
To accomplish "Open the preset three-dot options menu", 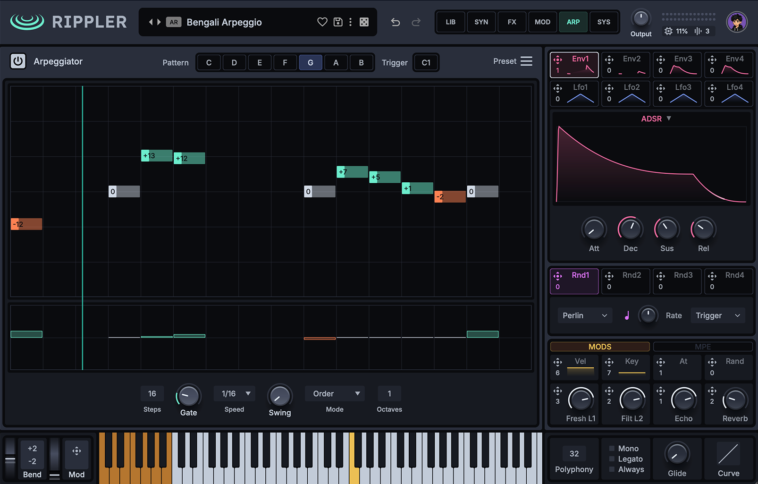I will coord(350,22).
